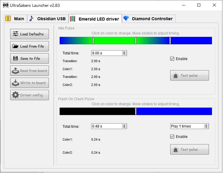Uncheck Enable for Flash On Clash Pulse
The width and height of the screenshot is (223, 173).
point(172,137)
